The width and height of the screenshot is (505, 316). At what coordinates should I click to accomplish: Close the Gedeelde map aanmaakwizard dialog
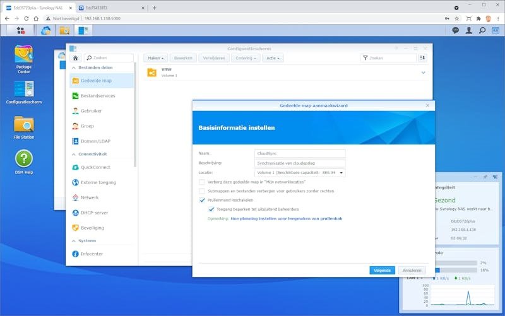coord(428,105)
